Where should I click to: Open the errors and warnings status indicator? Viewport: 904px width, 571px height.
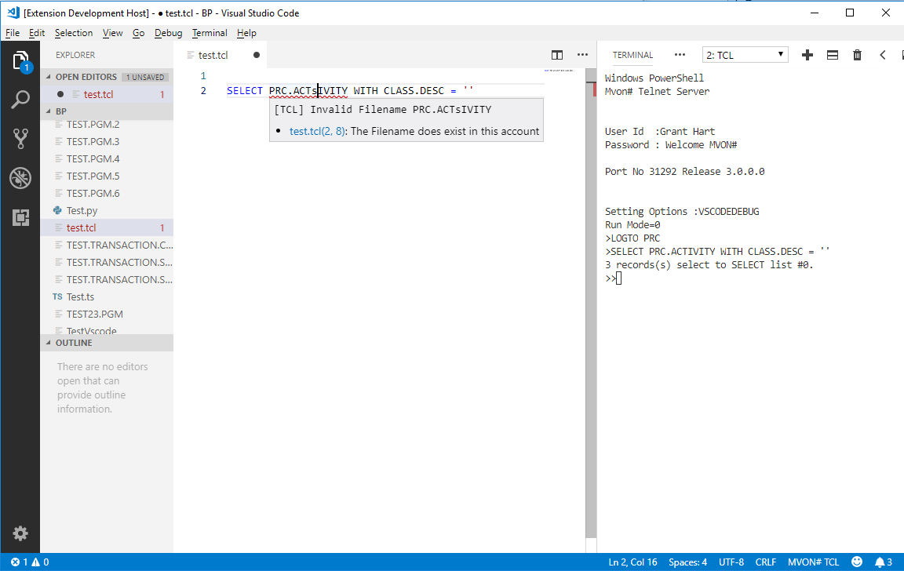click(x=30, y=562)
